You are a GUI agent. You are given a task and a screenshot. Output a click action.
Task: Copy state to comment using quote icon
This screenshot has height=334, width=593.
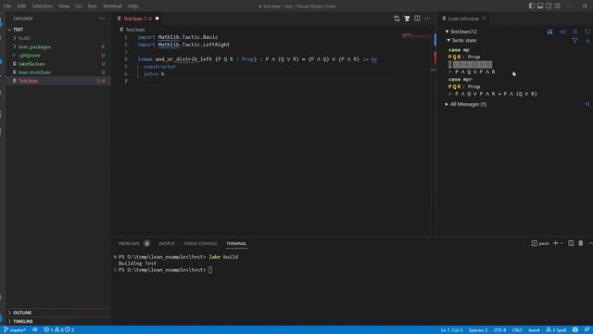point(549,32)
